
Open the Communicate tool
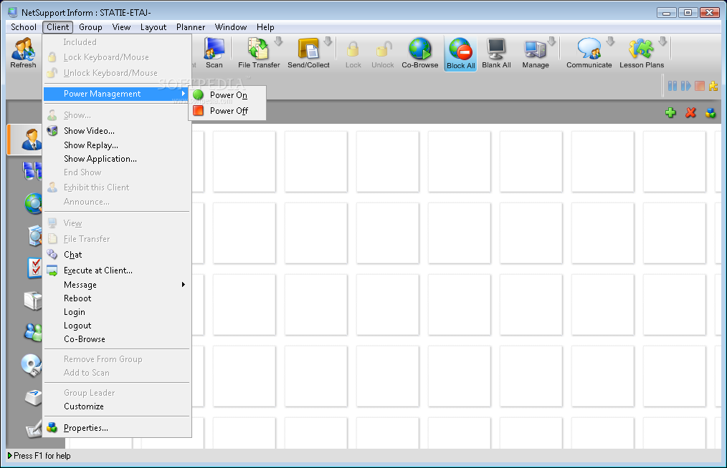point(589,53)
